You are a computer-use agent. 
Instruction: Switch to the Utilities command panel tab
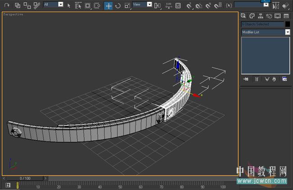click(x=286, y=16)
